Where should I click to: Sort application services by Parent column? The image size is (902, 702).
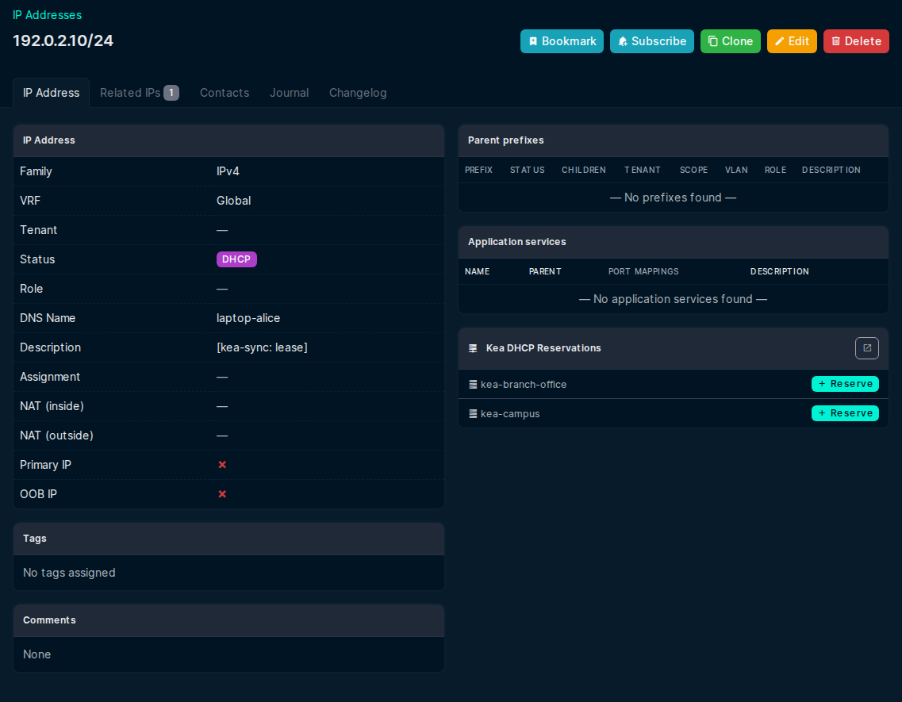point(545,271)
